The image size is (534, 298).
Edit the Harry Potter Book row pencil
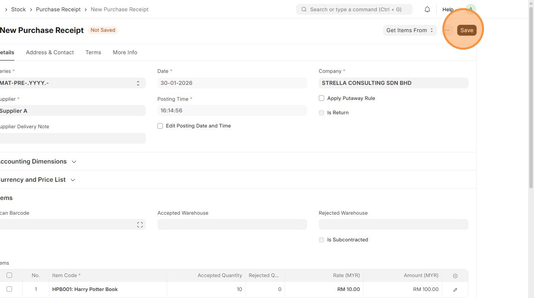click(x=455, y=289)
